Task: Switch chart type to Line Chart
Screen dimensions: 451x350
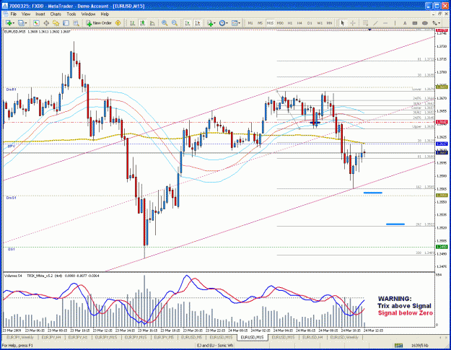Action: coord(152,23)
